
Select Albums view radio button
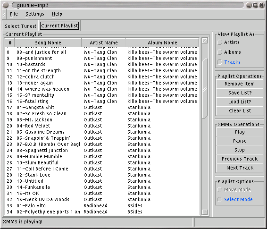coord(219,52)
